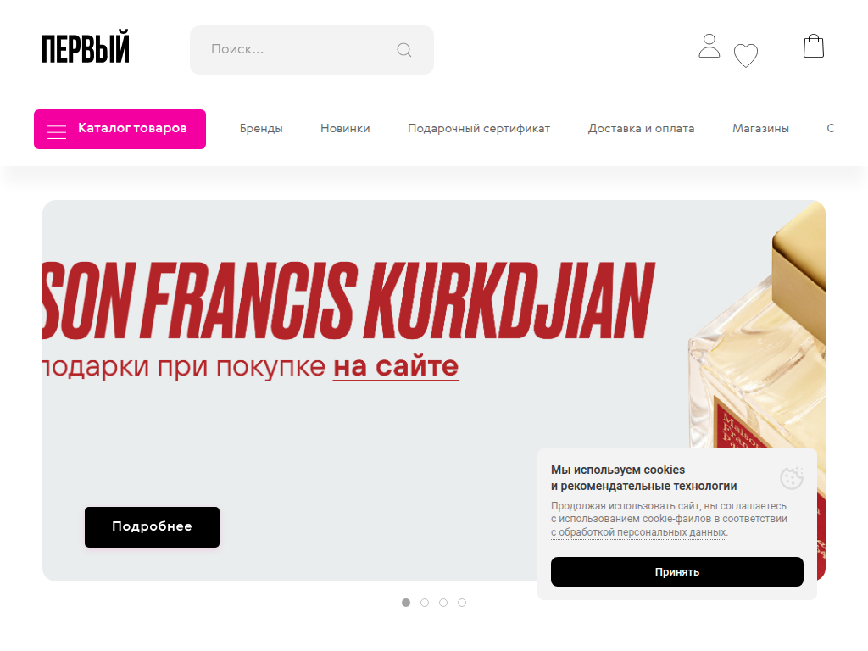
Task: Open the shopping bag cart icon
Action: (814, 46)
